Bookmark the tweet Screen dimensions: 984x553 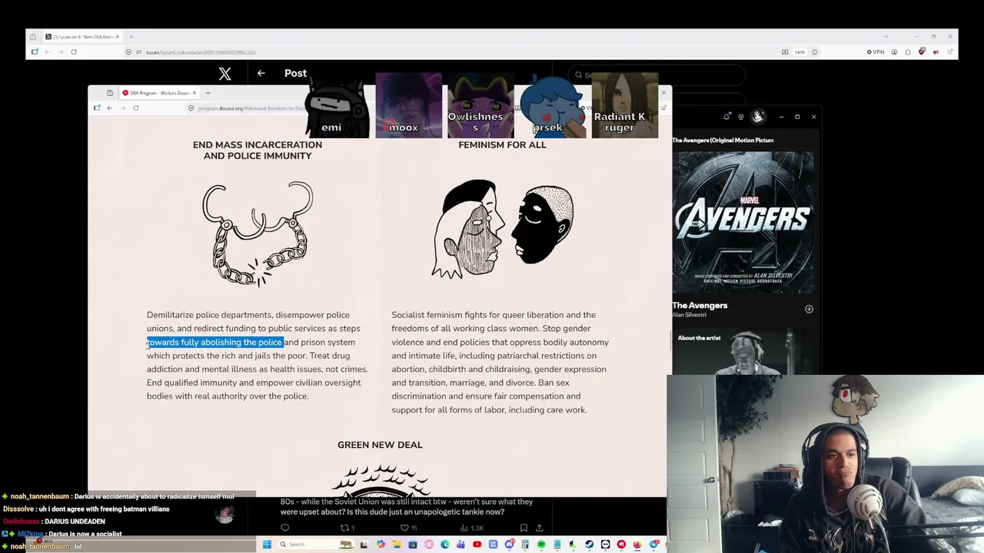click(524, 528)
